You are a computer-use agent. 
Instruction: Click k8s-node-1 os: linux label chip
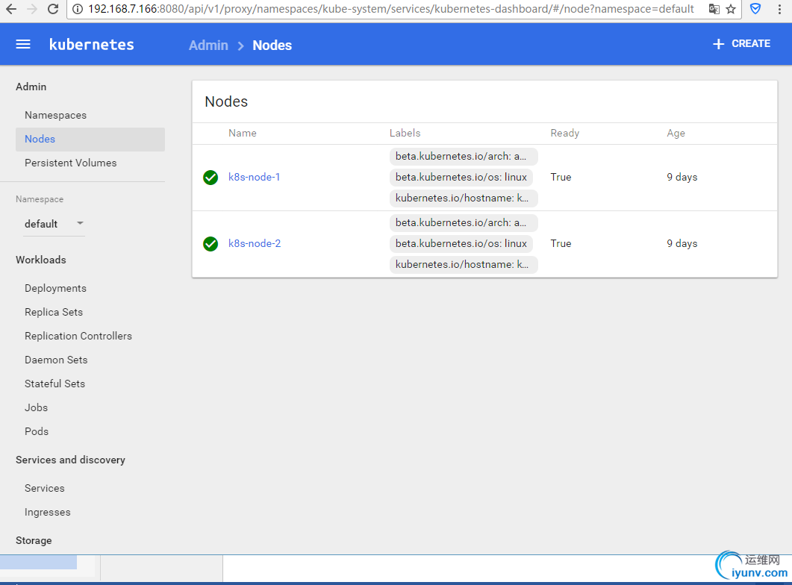tap(461, 177)
